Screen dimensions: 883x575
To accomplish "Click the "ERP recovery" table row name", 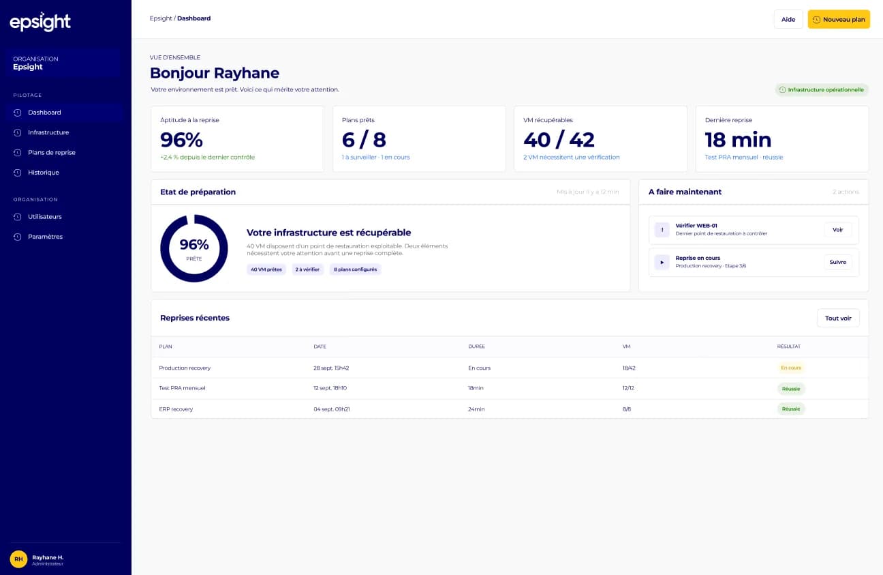I will point(176,409).
